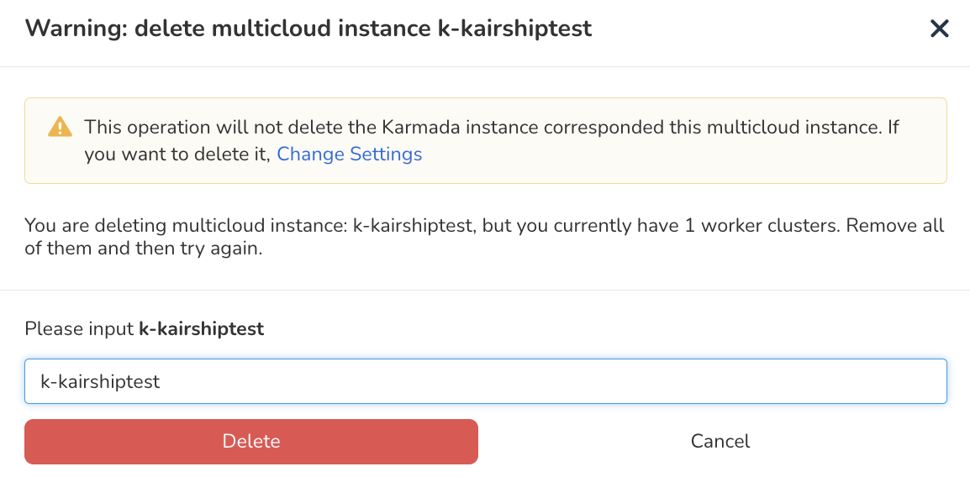The width and height of the screenshot is (970, 477).
Task: Click the Cancel text beside Delete
Action: pos(720,441)
